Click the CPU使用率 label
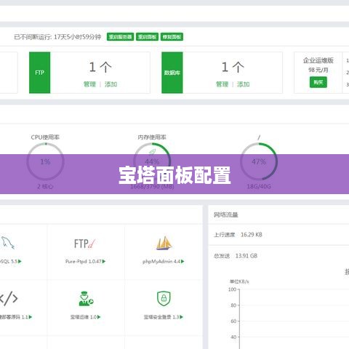Viewport: 349px width, 349px height. [x=45, y=137]
